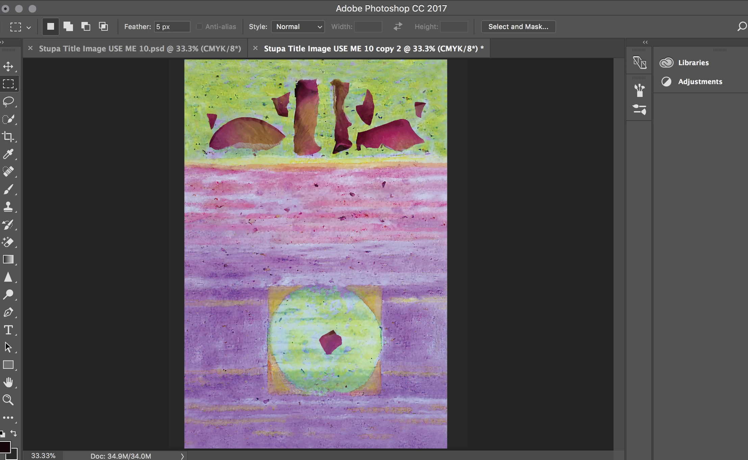Screen dimensions: 748x460
Task: Expand the status bar info arrow
Action: click(x=182, y=456)
